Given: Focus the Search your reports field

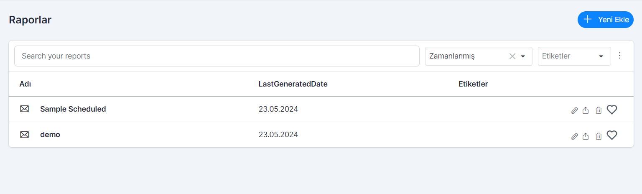Looking at the screenshot, I should tap(217, 56).
